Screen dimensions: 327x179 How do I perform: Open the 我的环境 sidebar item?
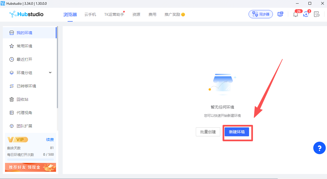coord(24,33)
